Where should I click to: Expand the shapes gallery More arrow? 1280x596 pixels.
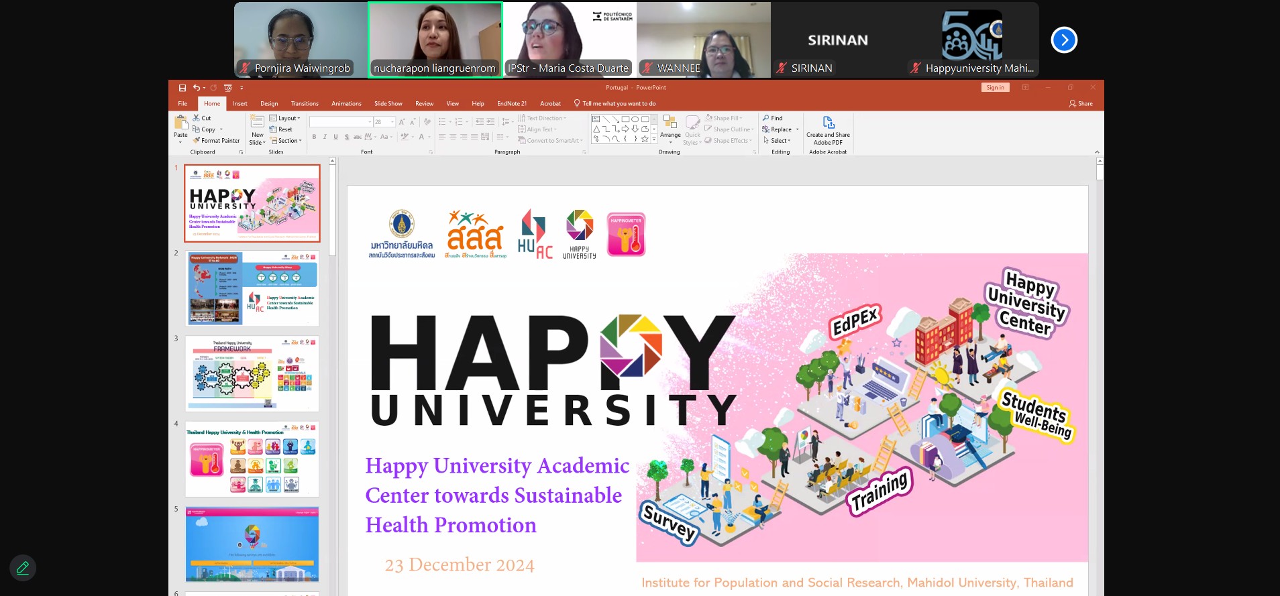(x=654, y=139)
